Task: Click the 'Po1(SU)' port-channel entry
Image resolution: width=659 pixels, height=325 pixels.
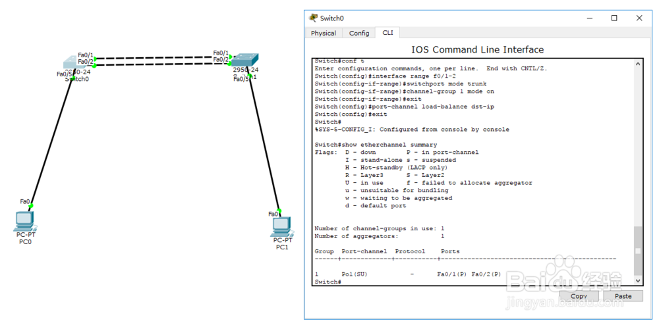Action: pos(355,274)
